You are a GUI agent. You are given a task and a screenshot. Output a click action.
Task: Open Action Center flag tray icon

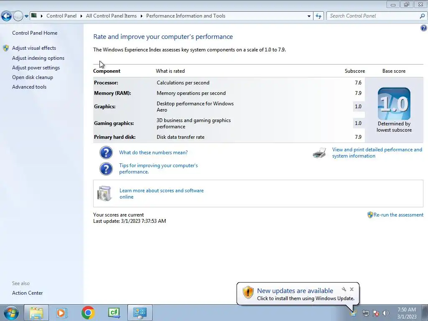[x=376, y=313]
